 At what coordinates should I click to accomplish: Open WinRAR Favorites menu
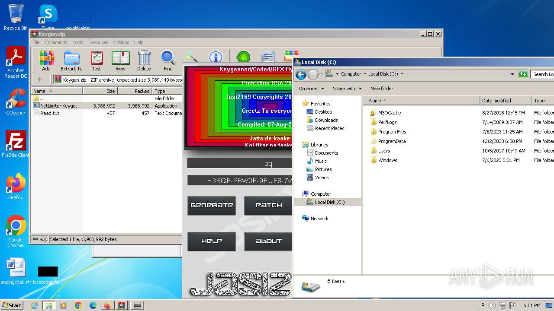[x=98, y=42]
